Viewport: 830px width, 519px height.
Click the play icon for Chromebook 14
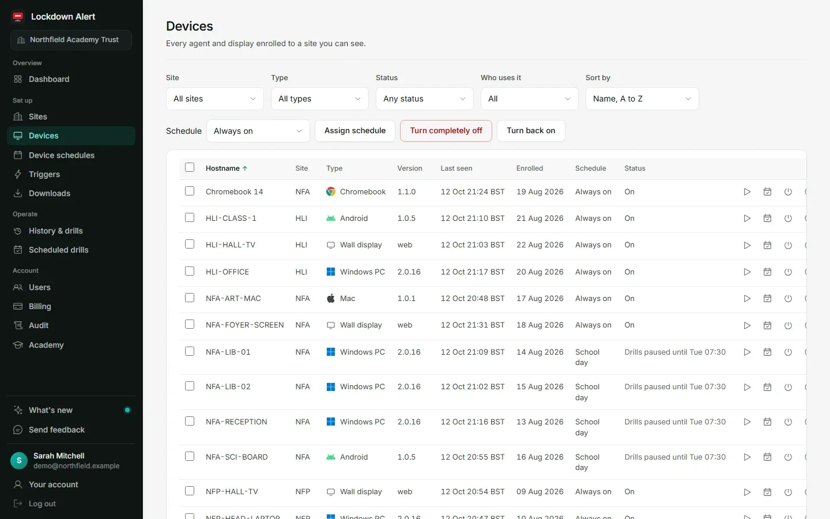click(x=747, y=192)
